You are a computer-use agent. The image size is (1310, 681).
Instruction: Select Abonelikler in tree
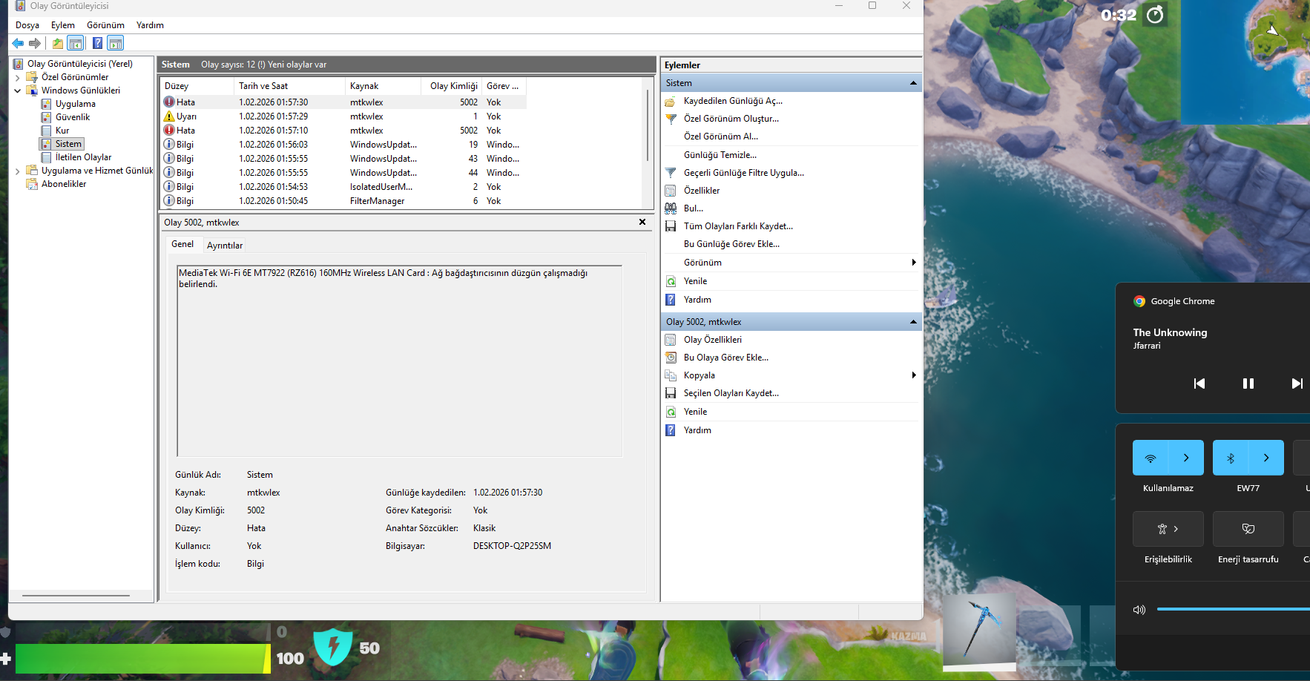[64, 184]
